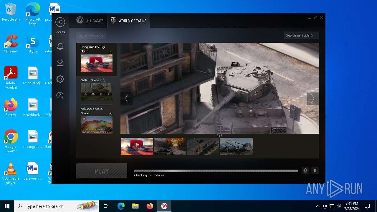377x212 pixels.
Task: Open the volume control in system tray
Action: 339,206
